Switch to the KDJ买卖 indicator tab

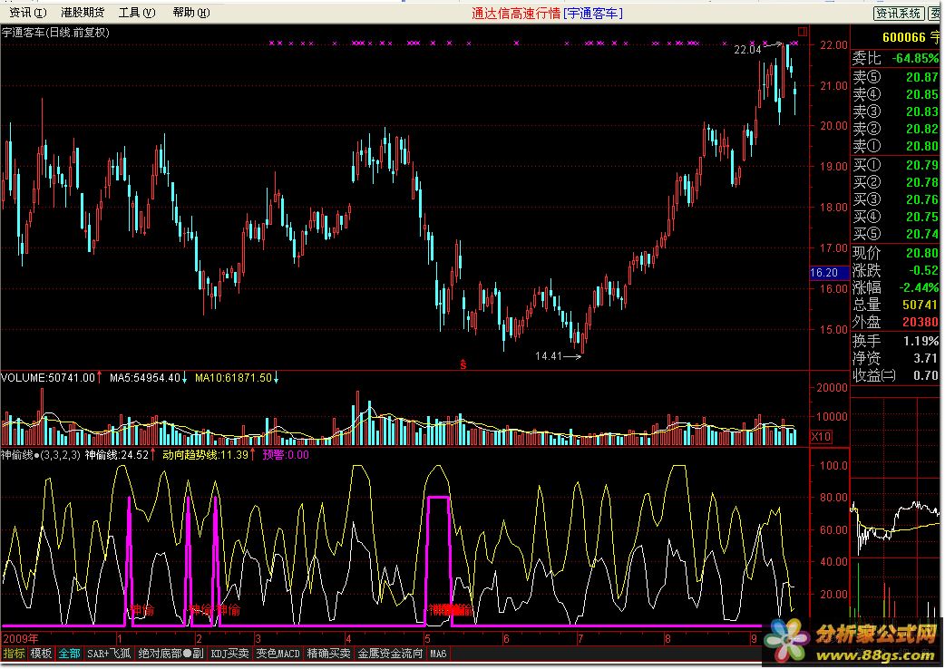pos(229,654)
